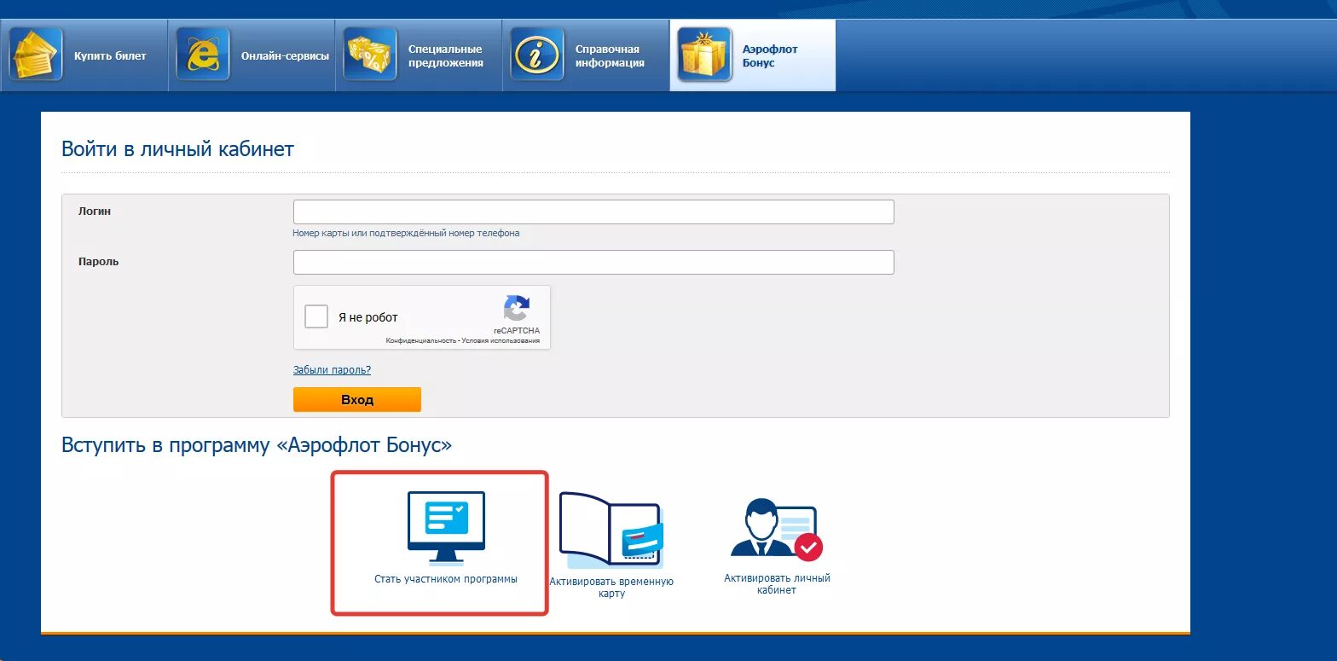Open the Справочная информация tab
1337x661 pixels.
tap(586, 55)
